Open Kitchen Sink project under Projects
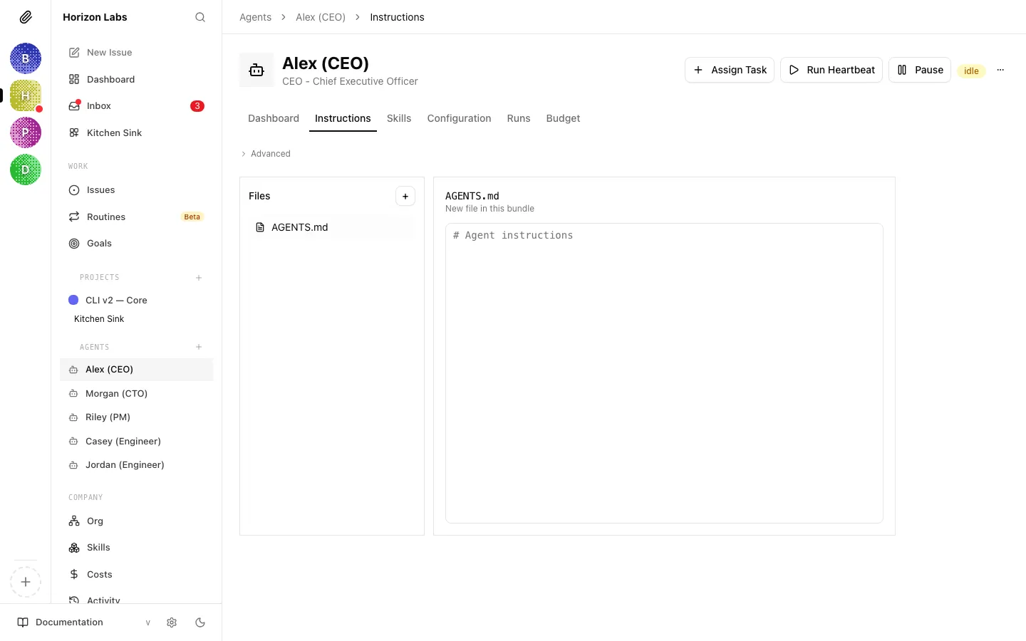The image size is (1026, 641). (99, 319)
